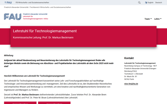Open Fachbereich Wirtschafts- und Sozialwissenschaften breadcrumb
This screenshot has height=104, width=167.
tap(50, 7)
